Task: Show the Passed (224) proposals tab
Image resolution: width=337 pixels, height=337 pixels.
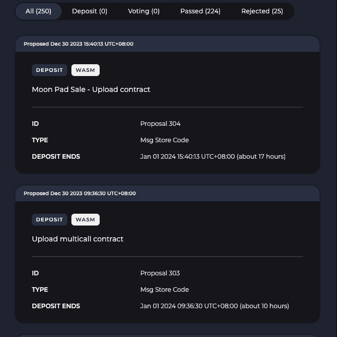Action: tap(200, 11)
